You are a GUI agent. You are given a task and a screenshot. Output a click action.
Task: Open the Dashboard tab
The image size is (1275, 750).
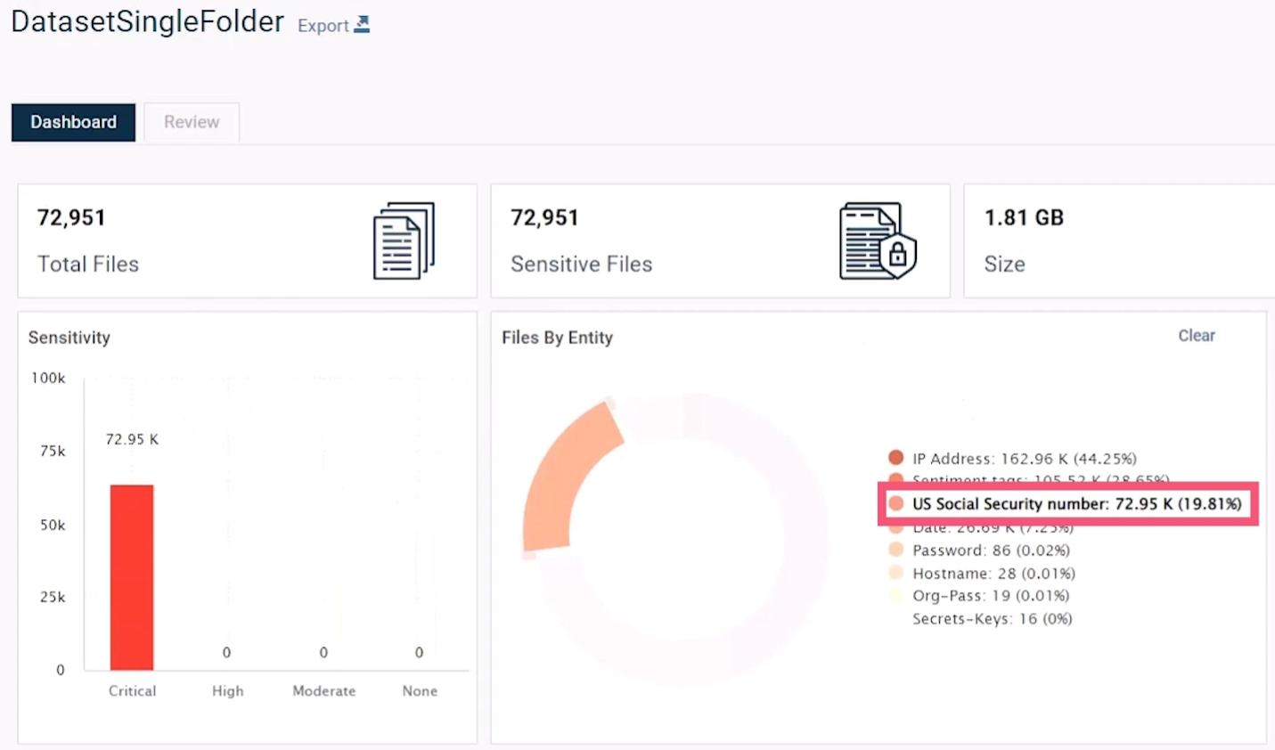tap(73, 122)
